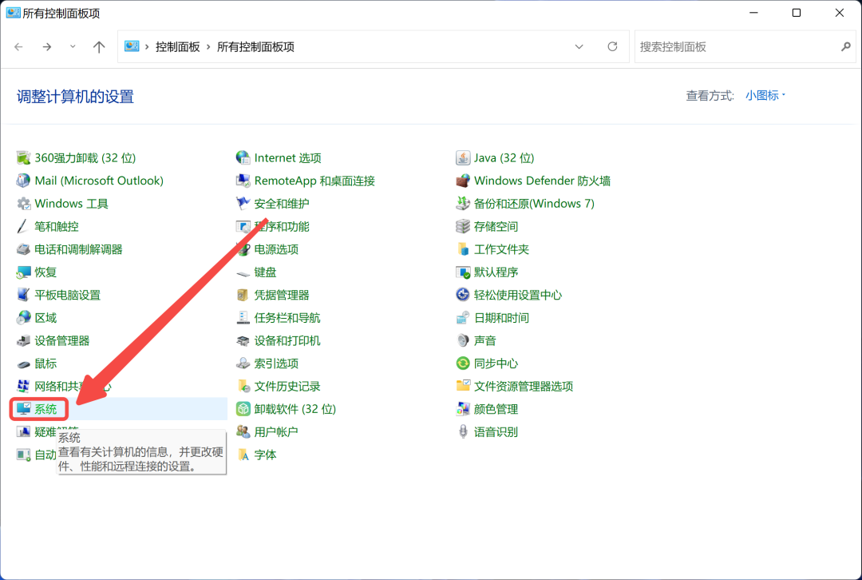Open the 系统 link
The width and height of the screenshot is (862, 580).
[45, 409]
